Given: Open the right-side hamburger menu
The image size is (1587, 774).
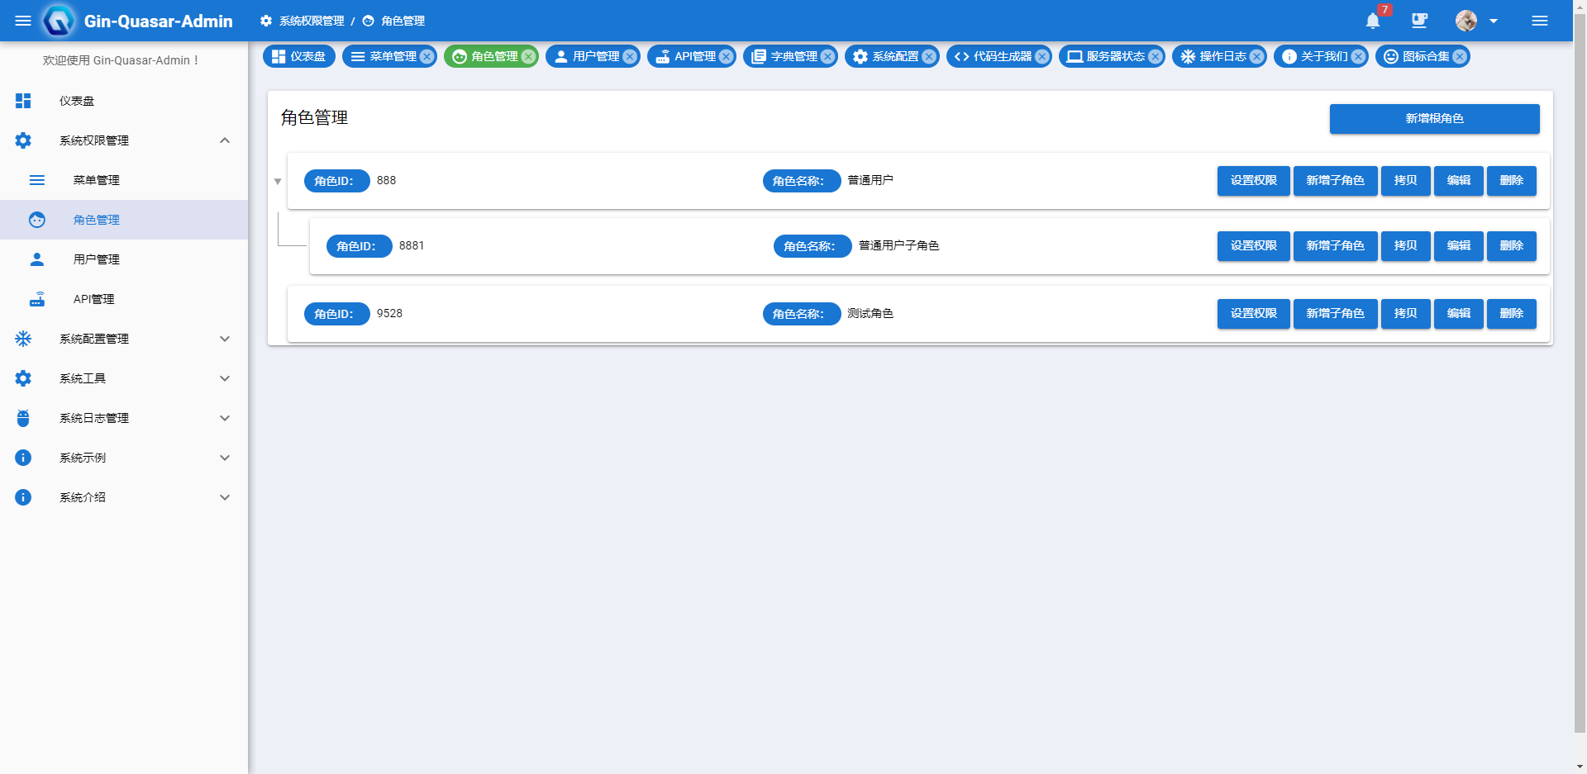Looking at the screenshot, I should [1540, 21].
